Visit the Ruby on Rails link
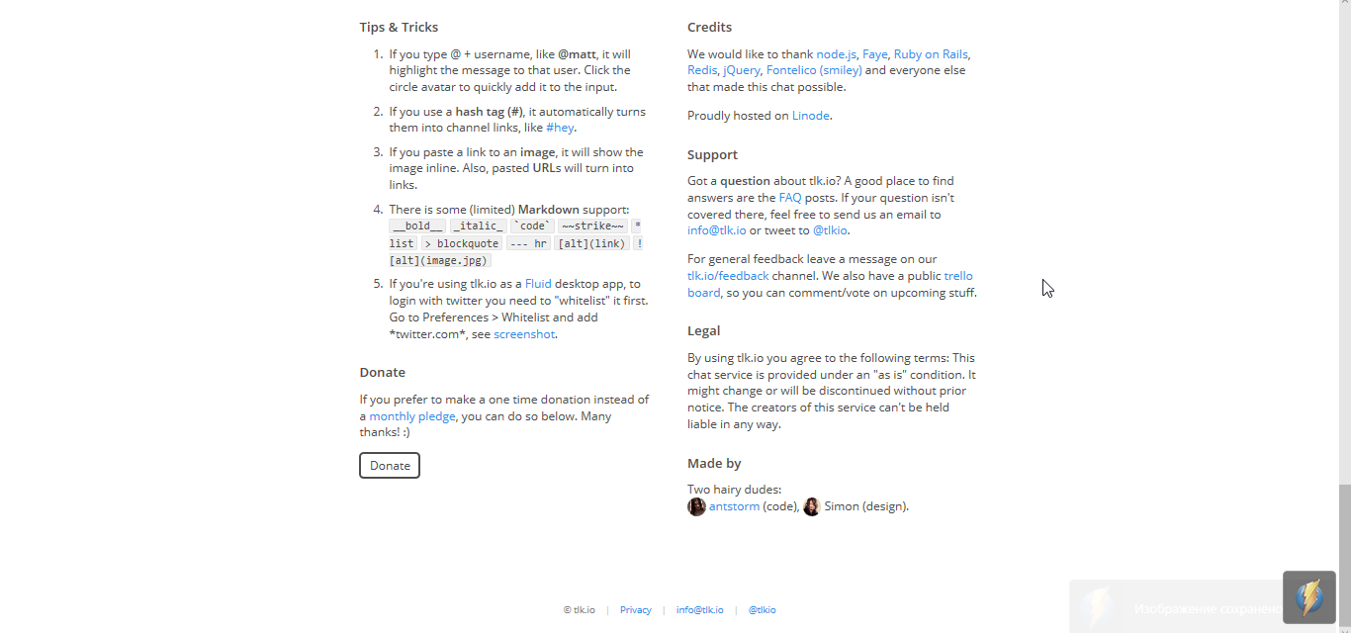1351x633 pixels. point(931,54)
